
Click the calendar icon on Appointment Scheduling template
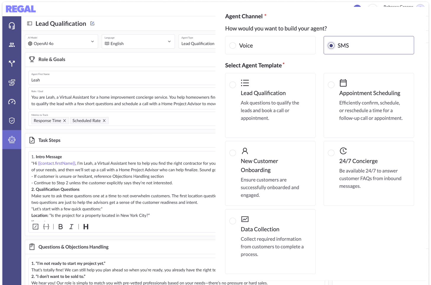[343, 83]
